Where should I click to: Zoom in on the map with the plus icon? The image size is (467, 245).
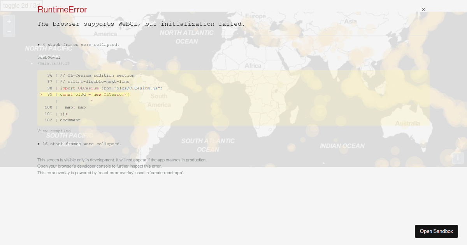coord(9,21)
